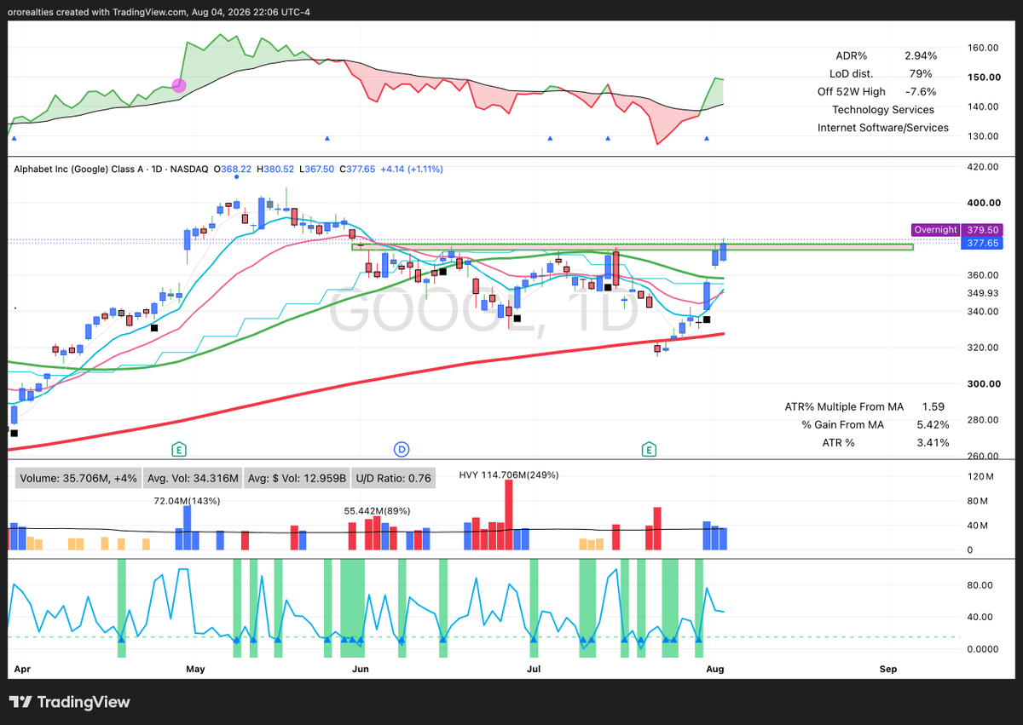Image resolution: width=1023 pixels, height=725 pixels.
Task: Click the Off 52W High label
Action: click(850, 91)
